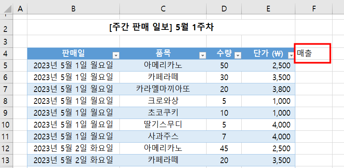The image size is (344, 168).
Task: Select the date cell in row 12
Action: click(x=74, y=148)
